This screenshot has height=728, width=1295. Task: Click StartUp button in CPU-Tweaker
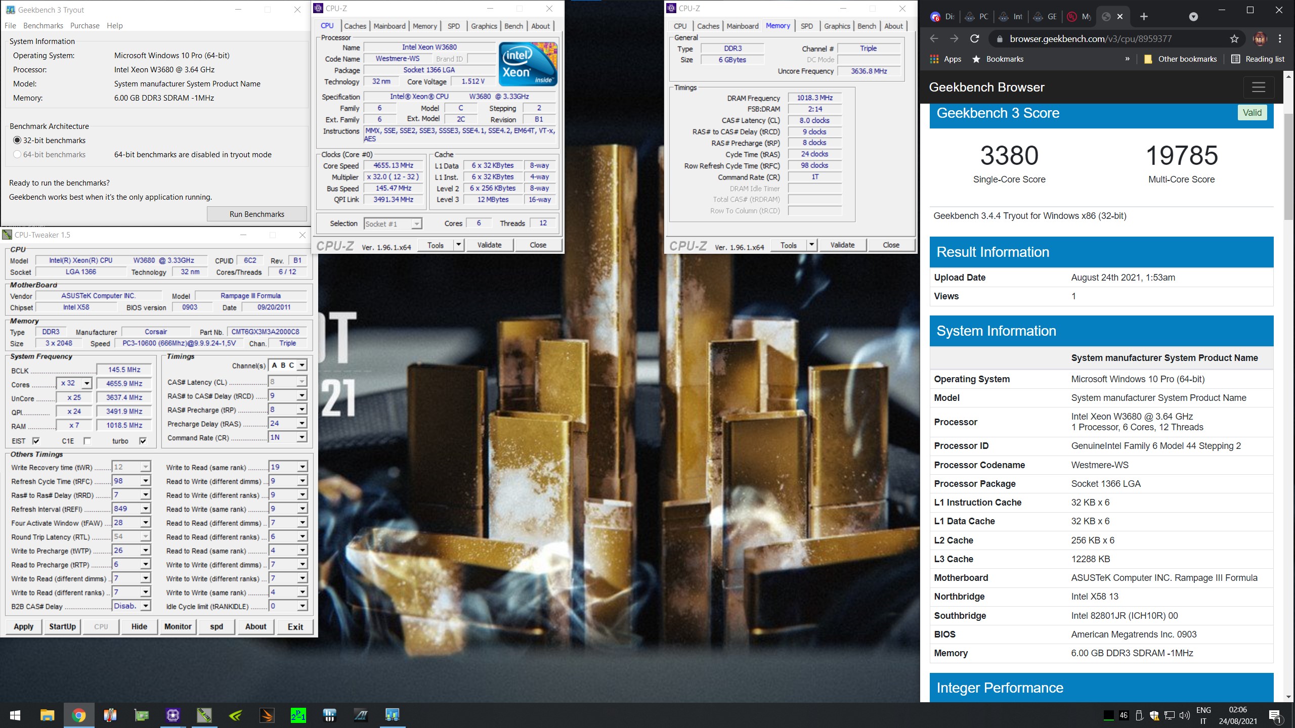tap(62, 627)
